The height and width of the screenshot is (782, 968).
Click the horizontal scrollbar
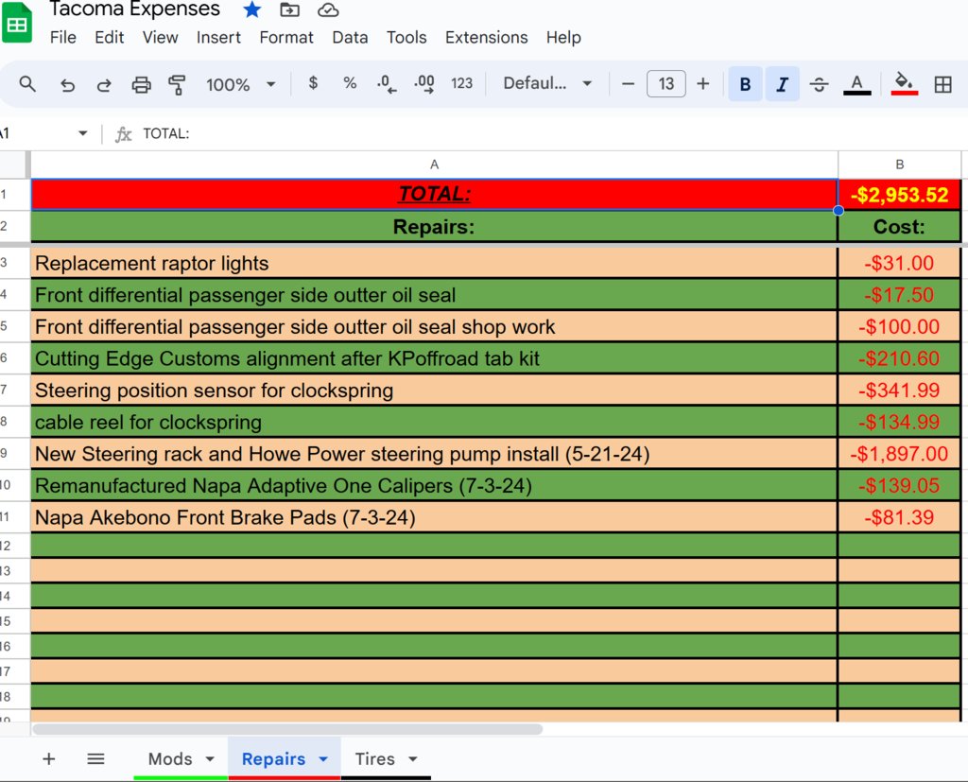click(x=287, y=729)
